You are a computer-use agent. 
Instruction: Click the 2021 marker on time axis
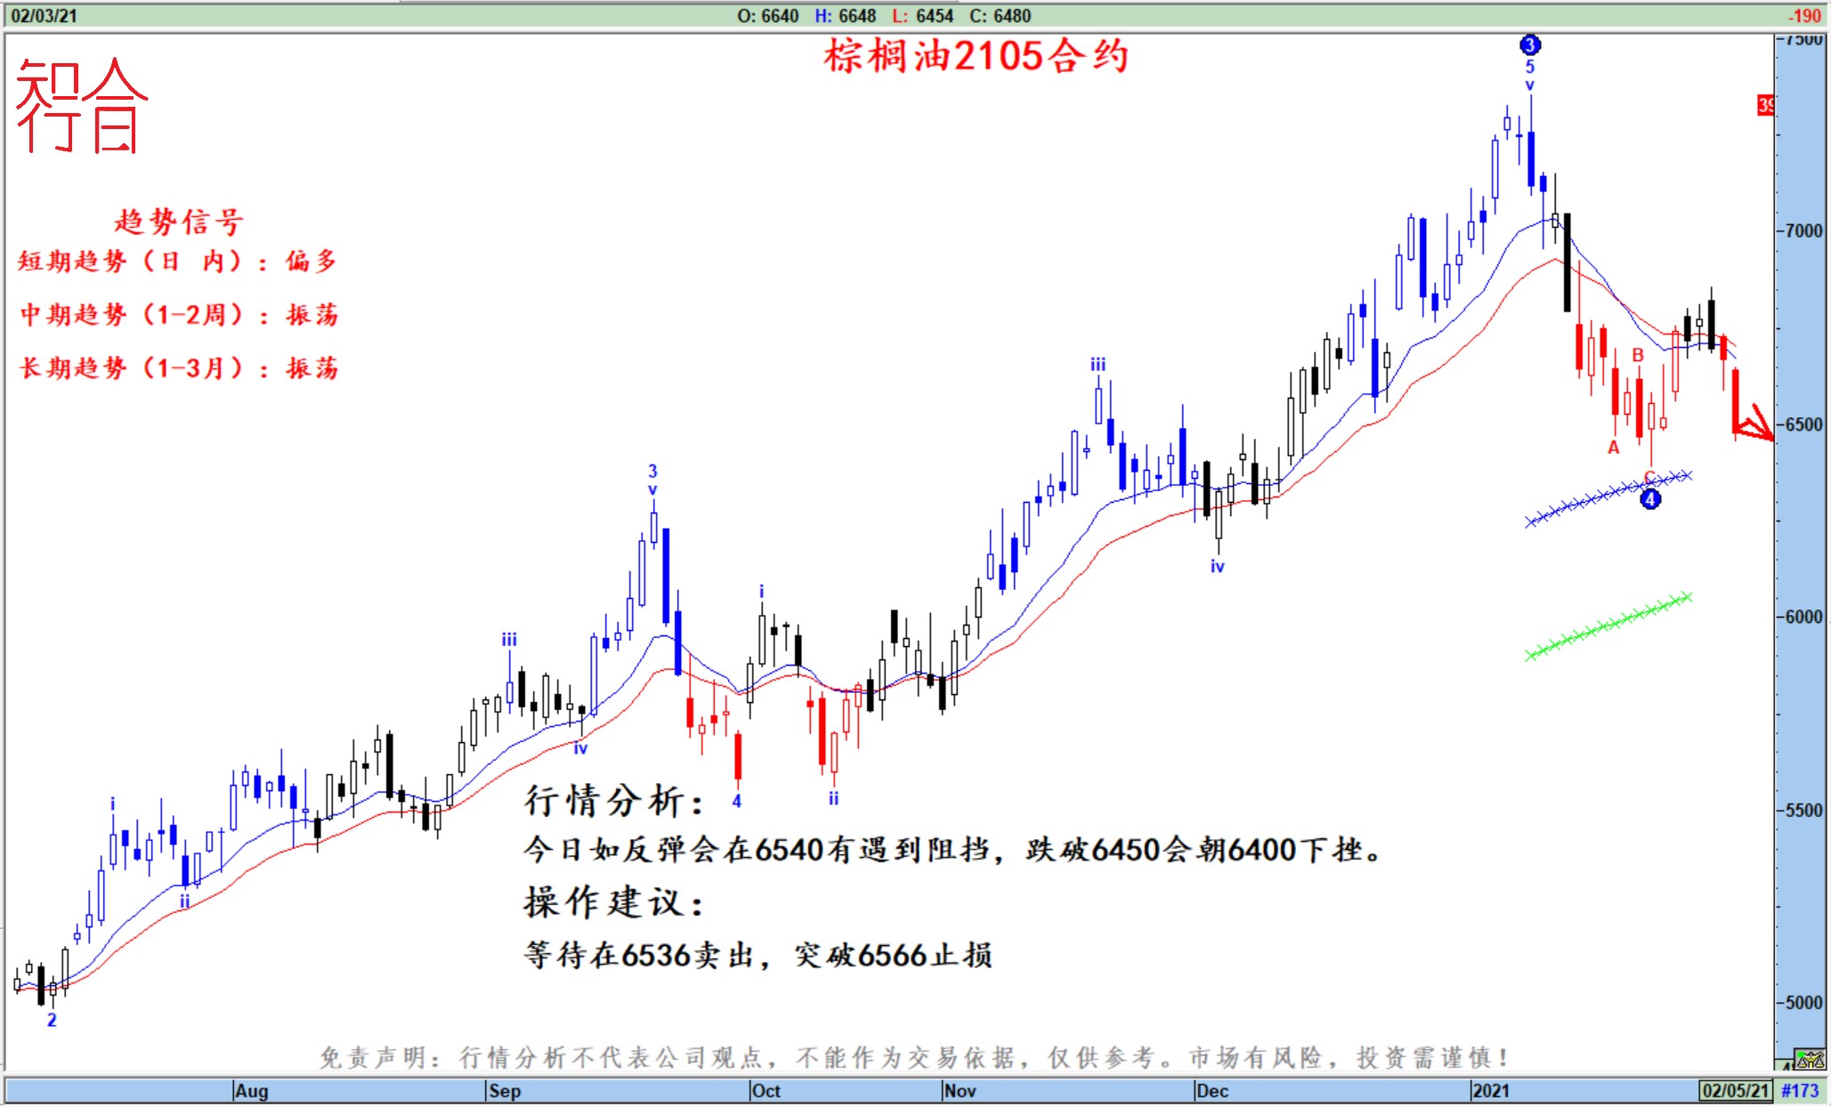pyautogui.click(x=1490, y=1091)
